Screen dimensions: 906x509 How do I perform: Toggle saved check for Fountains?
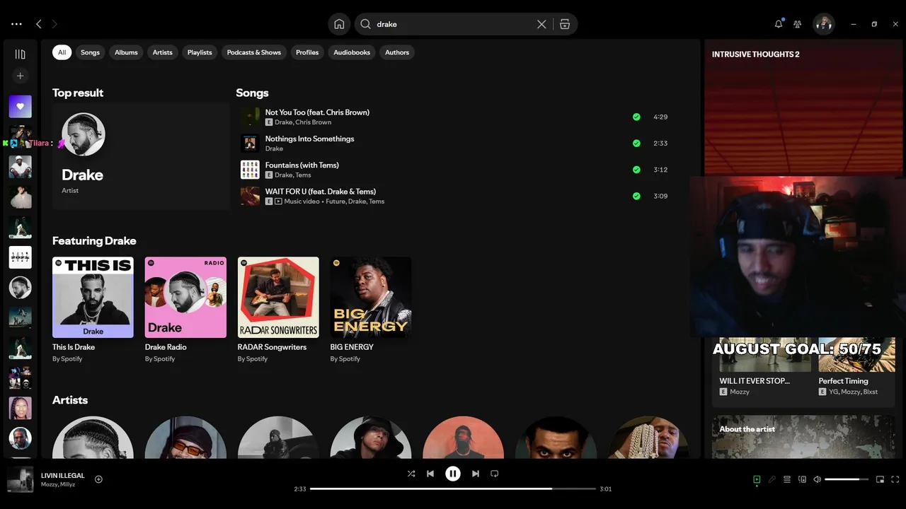pos(636,170)
